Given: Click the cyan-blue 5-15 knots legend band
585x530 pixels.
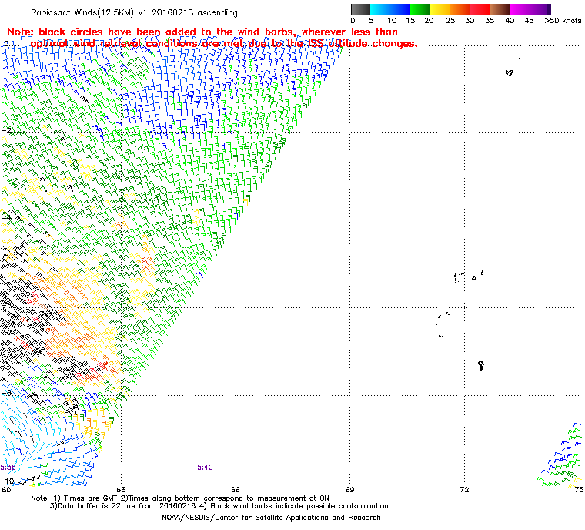Looking at the screenshot, I should [390, 9].
